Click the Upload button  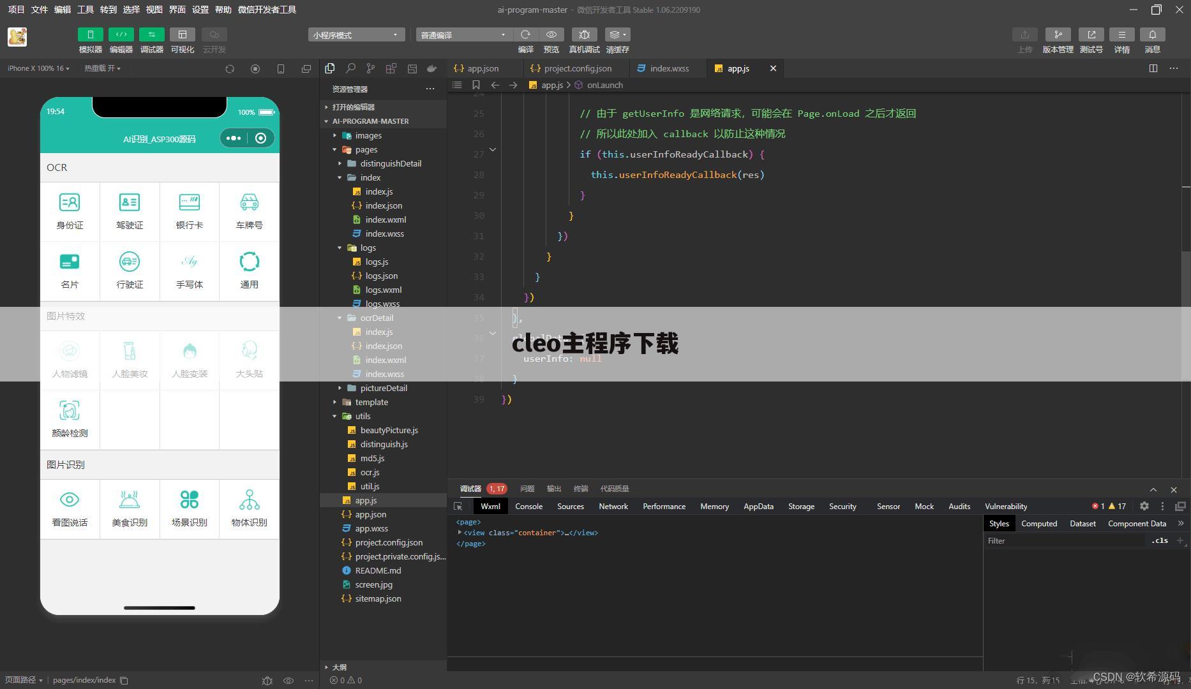tap(1025, 34)
